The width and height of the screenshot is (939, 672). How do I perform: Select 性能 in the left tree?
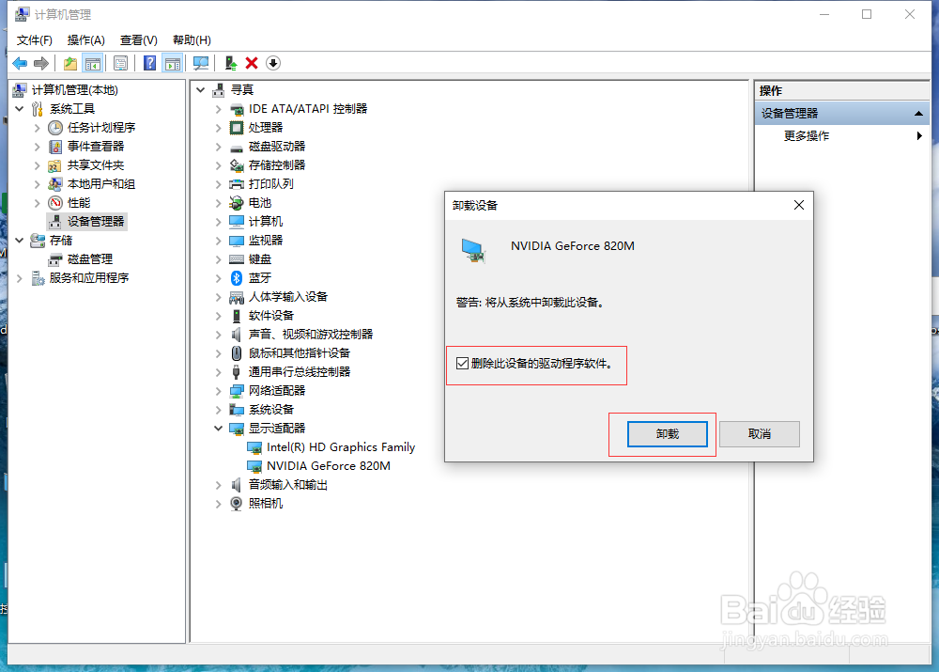tap(79, 203)
